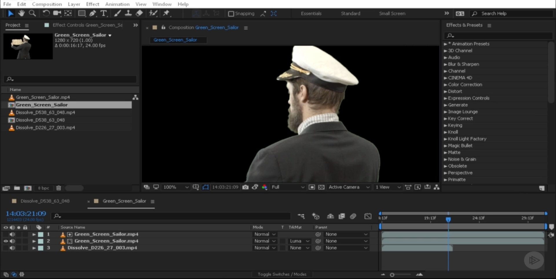The height and width of the screenshot is (279, 556).
Task: Click the region of interest icon
Action: [312, 187]
